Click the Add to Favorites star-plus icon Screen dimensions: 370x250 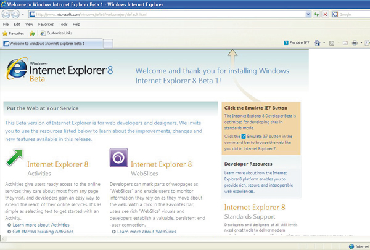[32, 33]
